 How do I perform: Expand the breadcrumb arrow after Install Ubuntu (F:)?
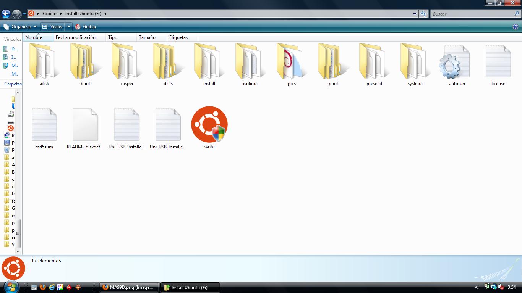(105, 14)
